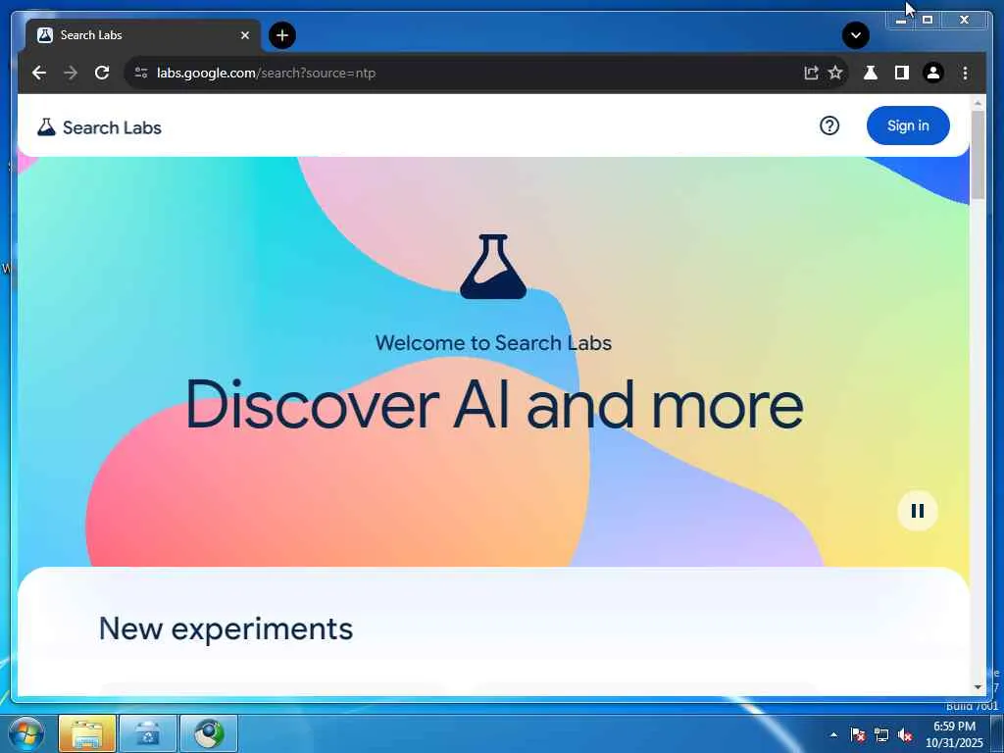Open the Labs flask icon in toolbar
The width and height of the screenshot is (1004, 753).
tap(871, 73)
